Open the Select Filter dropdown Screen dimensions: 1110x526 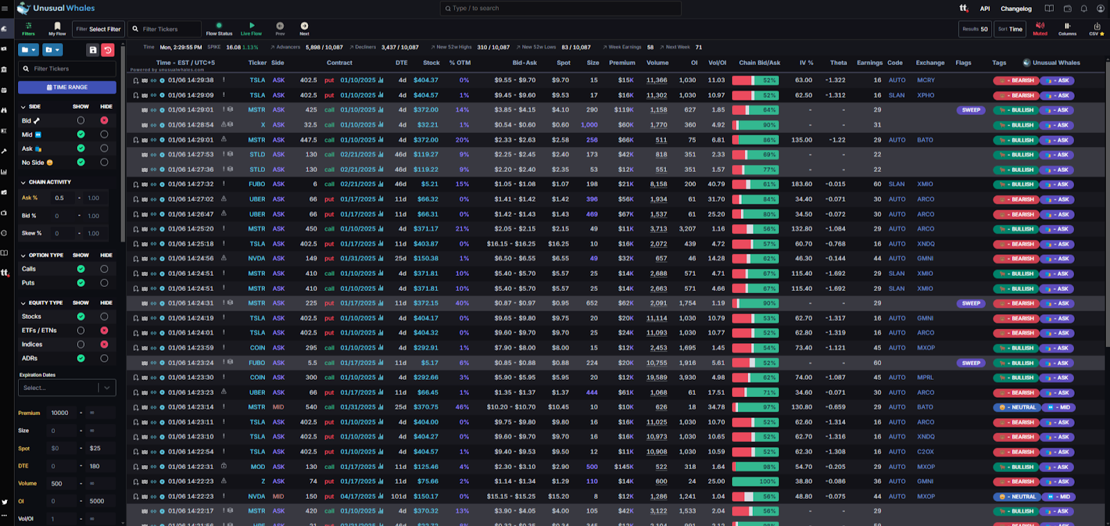pos(99,29)
